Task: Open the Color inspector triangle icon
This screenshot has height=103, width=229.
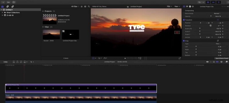Action: 187,7
